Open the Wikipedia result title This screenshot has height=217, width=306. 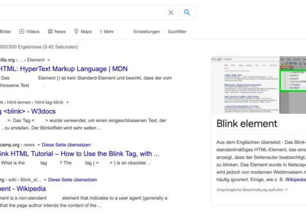(x=23, y=188)
